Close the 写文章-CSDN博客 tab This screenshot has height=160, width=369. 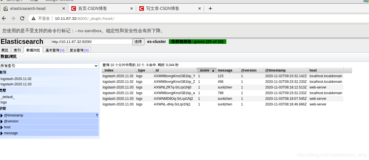point(200,8)
